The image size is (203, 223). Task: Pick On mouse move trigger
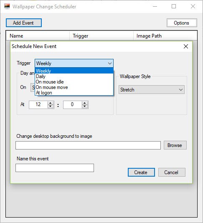point(74,87)
